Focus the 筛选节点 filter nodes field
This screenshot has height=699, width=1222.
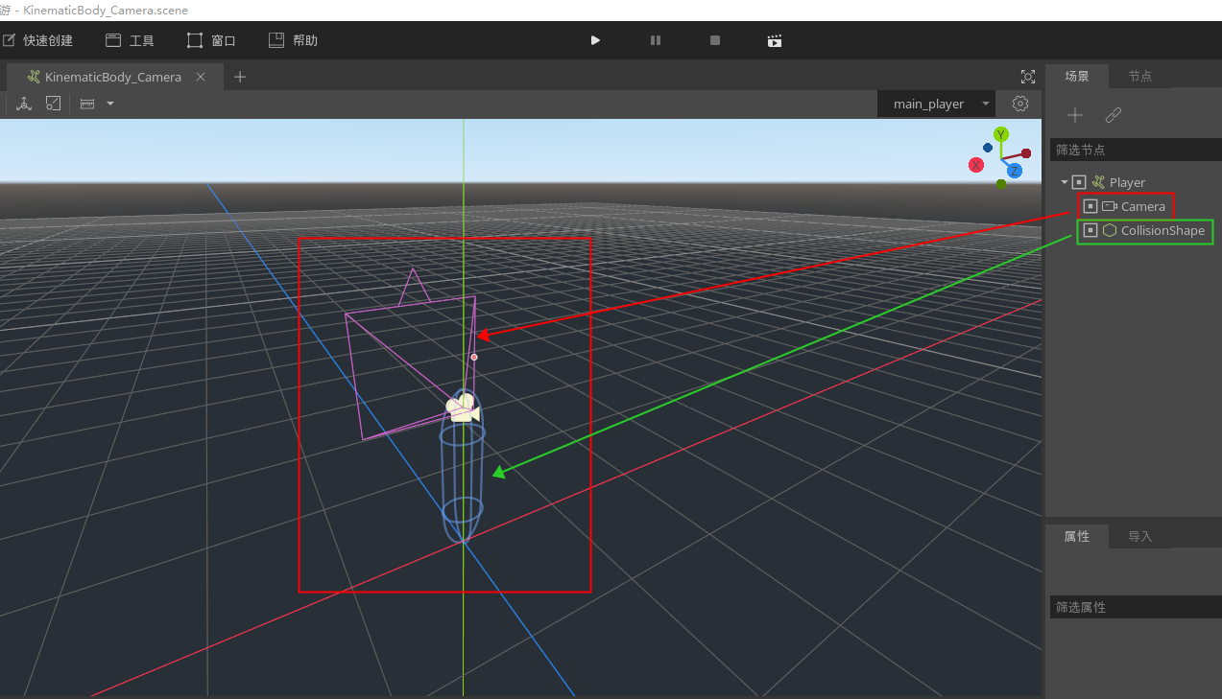coord(1136,150)
